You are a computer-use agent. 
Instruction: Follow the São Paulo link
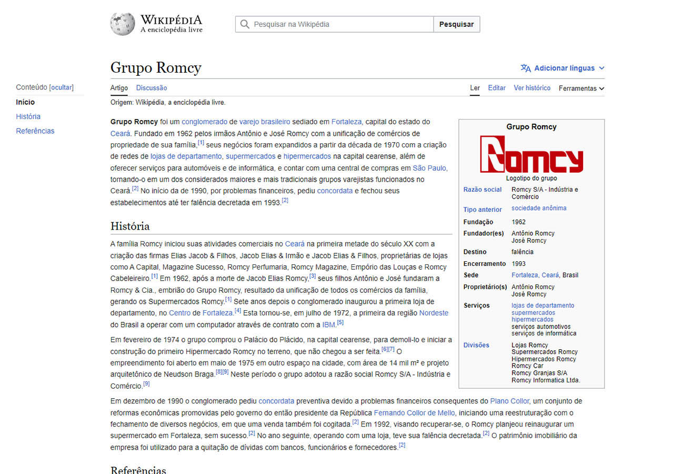tap(430, 168)
